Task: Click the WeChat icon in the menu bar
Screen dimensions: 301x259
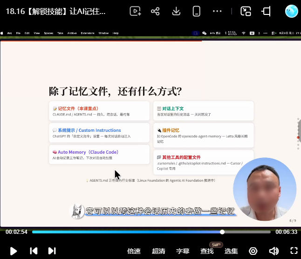Action: coord(205,33)
